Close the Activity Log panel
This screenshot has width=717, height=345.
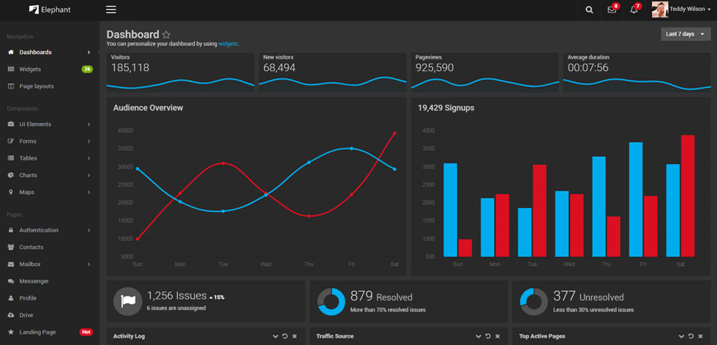(x=294, y=336)
